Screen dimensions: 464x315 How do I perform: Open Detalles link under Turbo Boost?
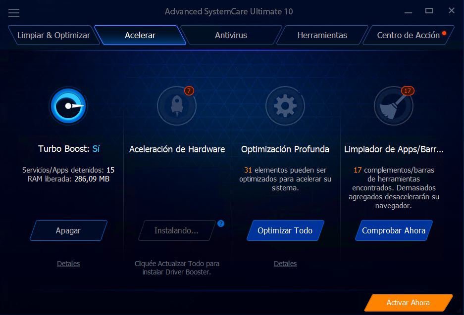68,264
